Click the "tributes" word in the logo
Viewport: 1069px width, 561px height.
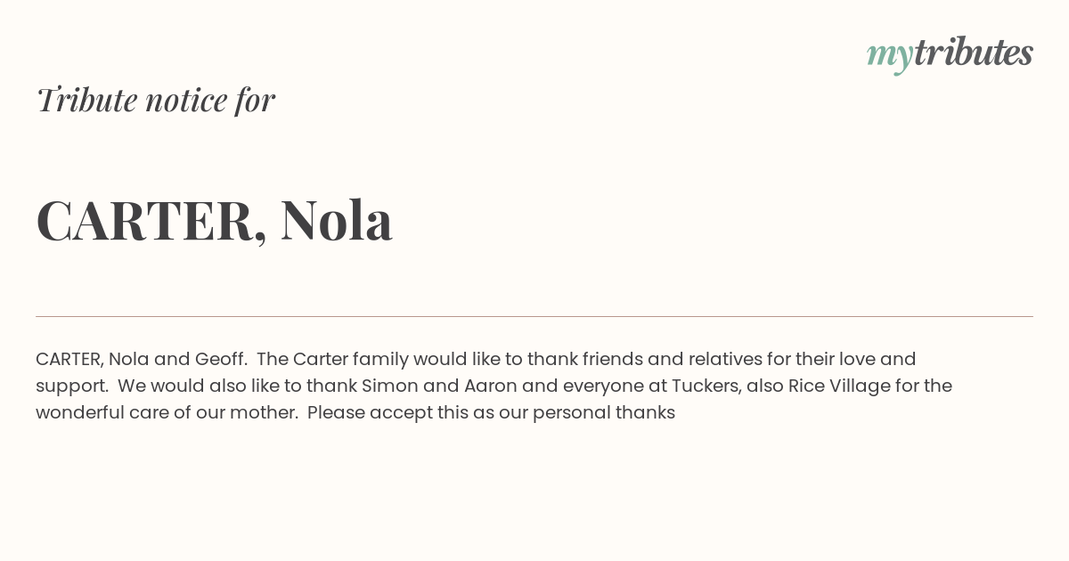click(x=974, y=53)
